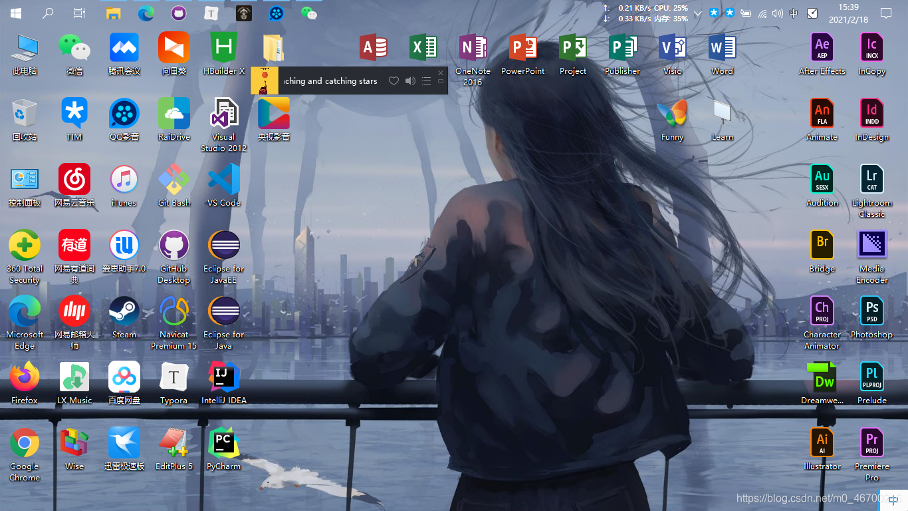Mute music widget via speaker icon
Viewport: 908px width, 511px height.
click(410, 81)
